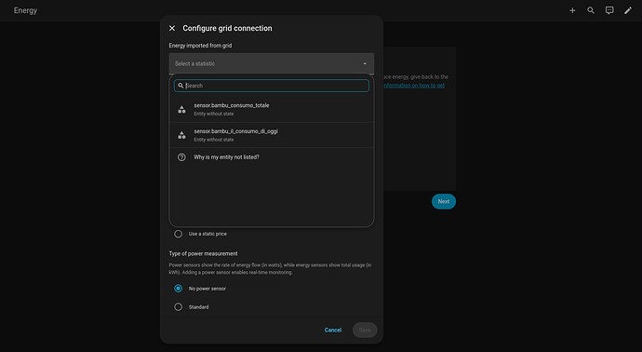Focus the Search input field
Image resolution: width=642 pixels, height=352 pixels.
pyautogui.click(x=272, y=86)
